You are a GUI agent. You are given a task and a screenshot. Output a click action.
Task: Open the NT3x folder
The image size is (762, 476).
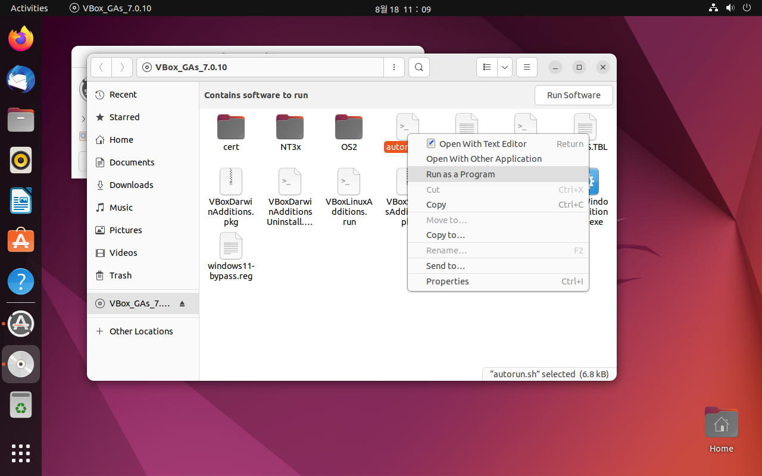(x=290, y=133)
